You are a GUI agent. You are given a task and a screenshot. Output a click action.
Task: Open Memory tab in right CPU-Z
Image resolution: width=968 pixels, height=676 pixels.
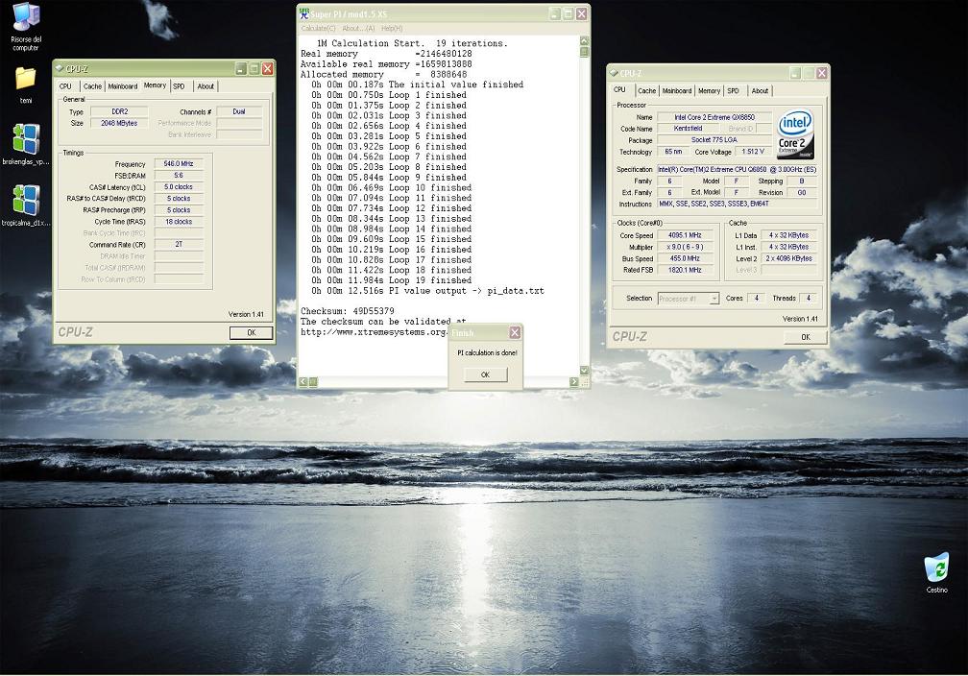[710, 91]
